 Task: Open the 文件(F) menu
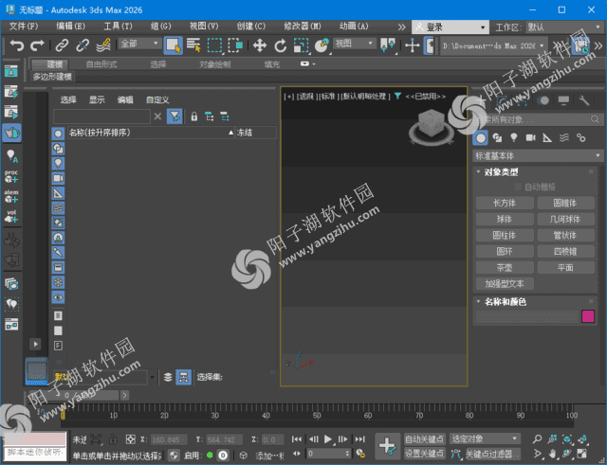point(24,27)
